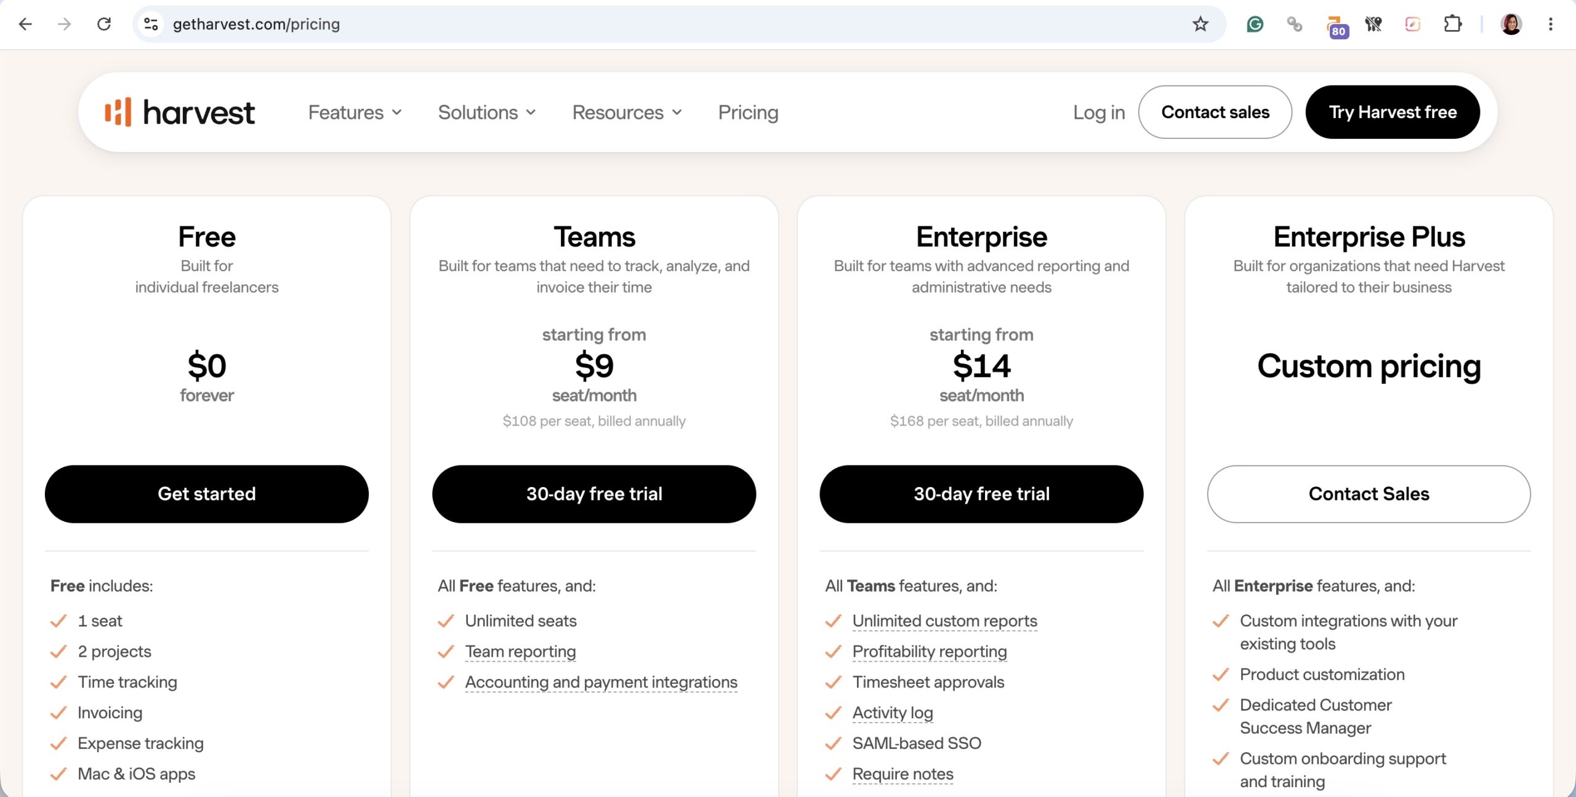Open site information icon in address bar
This screenshot has width=1576, height=797.
click(151, 24)
